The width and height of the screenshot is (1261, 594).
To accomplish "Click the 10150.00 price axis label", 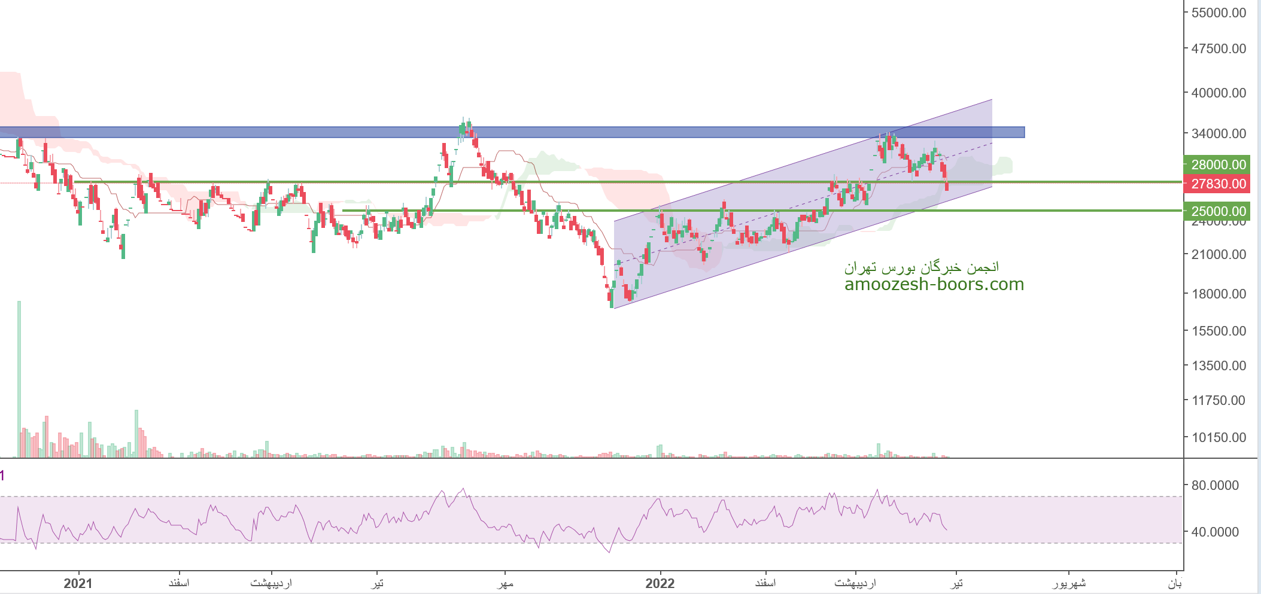I will [1219, 437].
